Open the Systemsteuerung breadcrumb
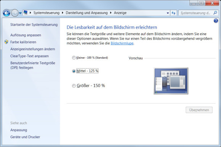 click(46, 13)
